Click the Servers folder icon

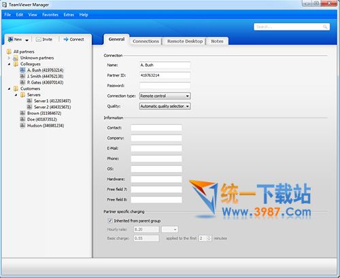pos(22,94)
